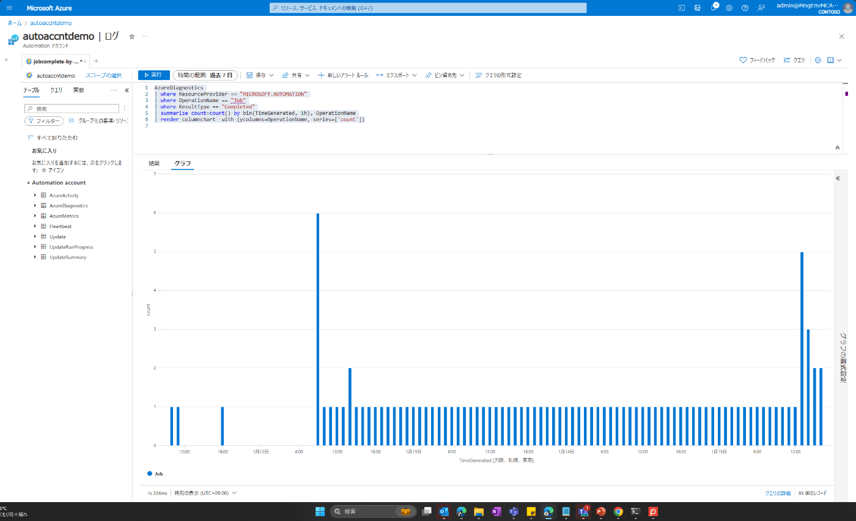This screenshot has width=856, height=521.
Task: Focus the tables search box
Action: pyautogui.click(x=72, y=108)
